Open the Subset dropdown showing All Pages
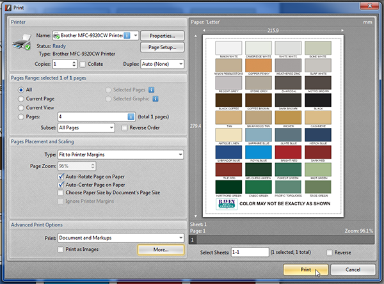The image size is (384, 284). (86, 128)
